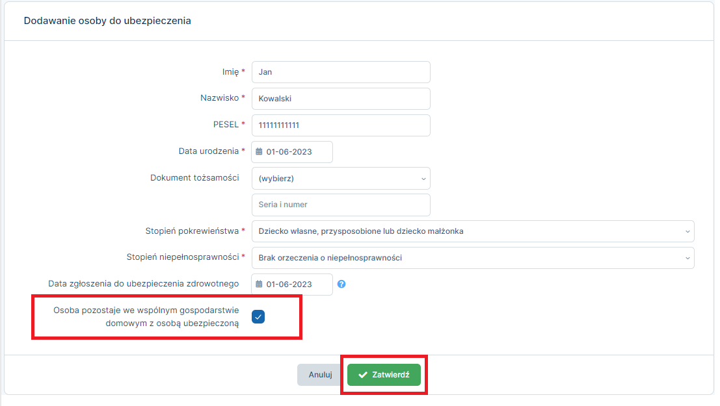Image resolution: width=720 pixels, height=406 pixels.
Task: Click the PESEL field label
Action: click(x=226, y=125)
